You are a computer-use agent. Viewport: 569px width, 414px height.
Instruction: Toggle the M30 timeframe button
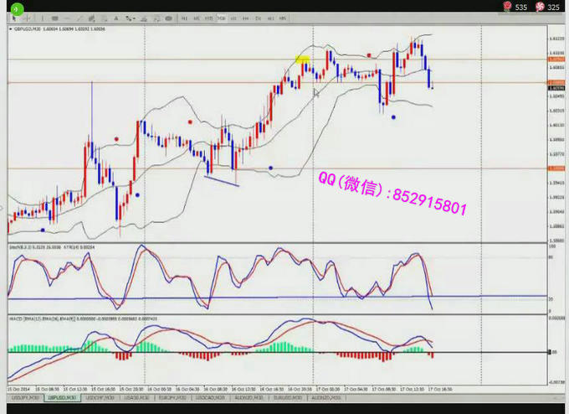[221, 18]
